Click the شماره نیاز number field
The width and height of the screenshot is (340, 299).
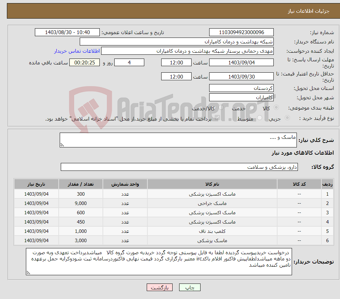pyautogui.click(x=241, y=32)
